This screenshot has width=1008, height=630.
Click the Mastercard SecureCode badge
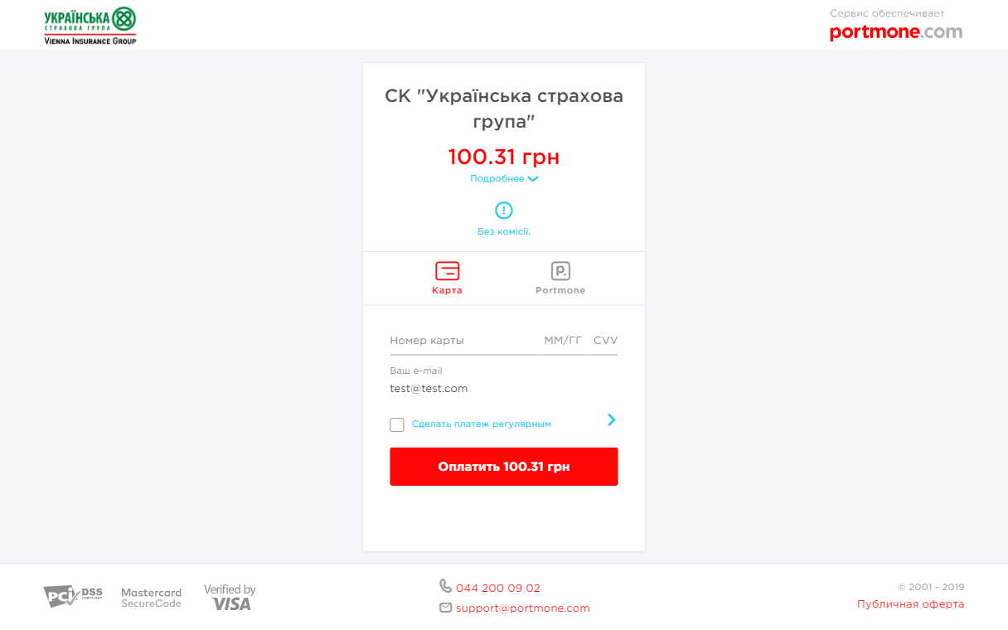coord(151,598)
